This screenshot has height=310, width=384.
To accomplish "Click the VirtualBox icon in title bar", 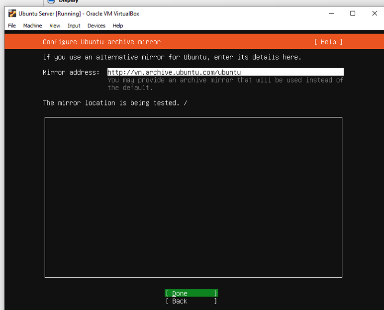I will click(x=12, y=13).
